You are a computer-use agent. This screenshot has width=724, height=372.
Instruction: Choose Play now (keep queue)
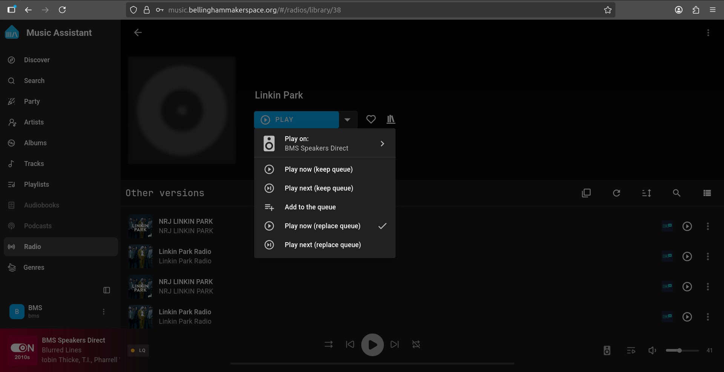[325, 169]
